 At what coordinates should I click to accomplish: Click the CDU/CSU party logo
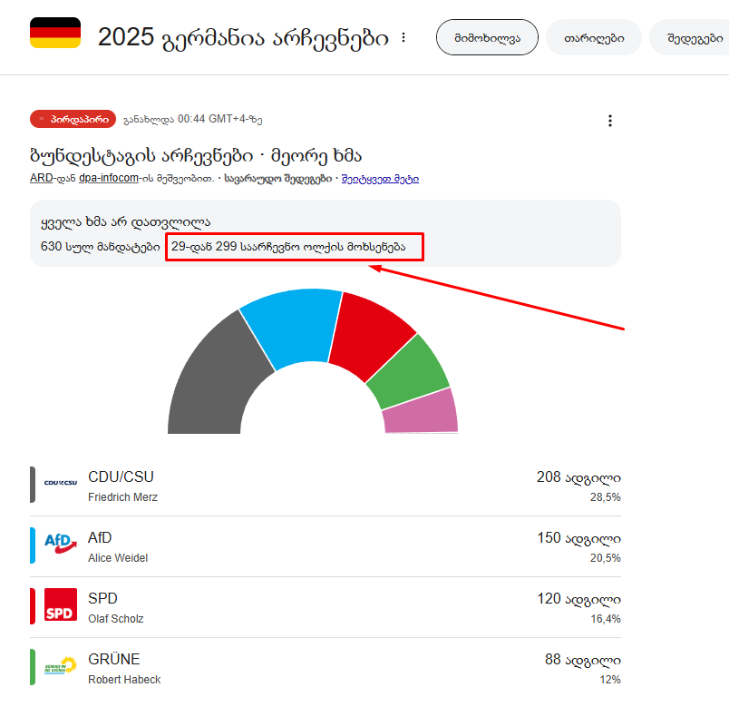pos(61,483)
